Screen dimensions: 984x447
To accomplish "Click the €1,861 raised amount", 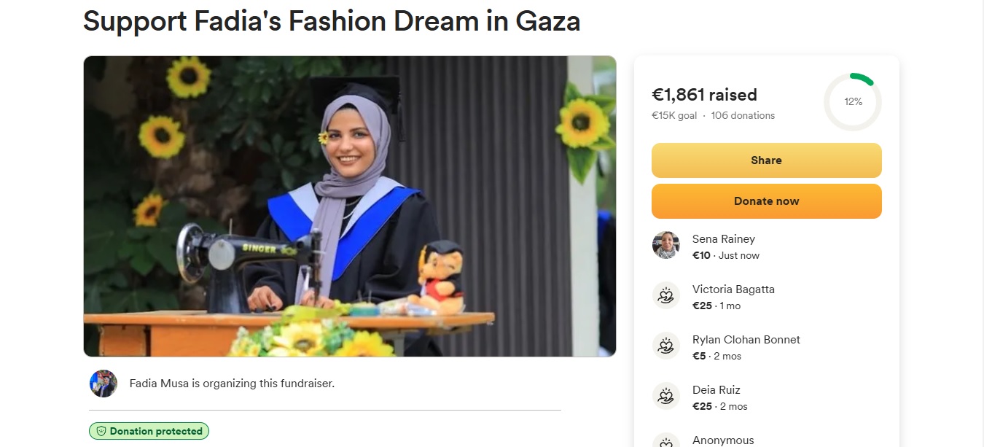I will coord(704,95).
